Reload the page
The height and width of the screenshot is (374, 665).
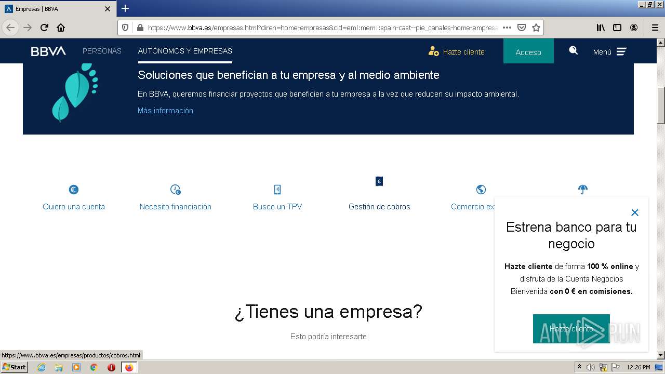[44, 28]
